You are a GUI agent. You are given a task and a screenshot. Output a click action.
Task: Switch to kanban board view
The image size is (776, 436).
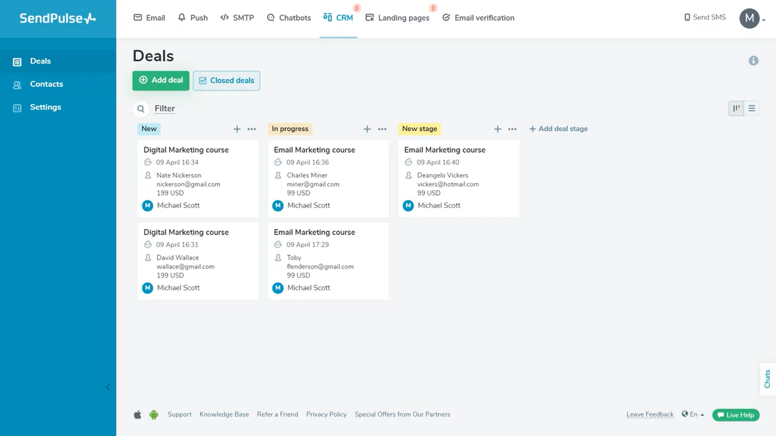[736, 109]
